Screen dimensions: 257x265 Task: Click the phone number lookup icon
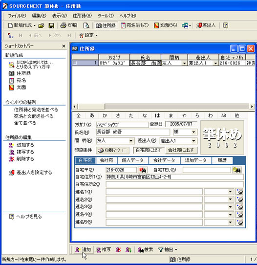237,170
